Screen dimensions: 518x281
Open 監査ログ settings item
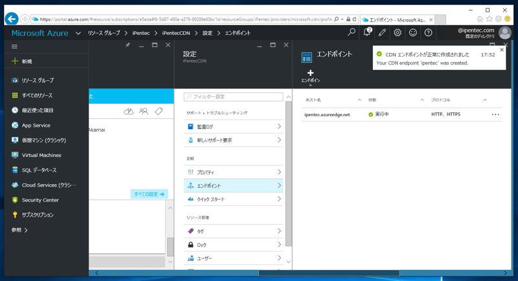click(x=233, y=127)
